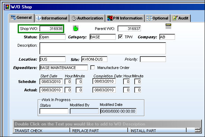Click the Expenditure label link

[x=25, y=68]
